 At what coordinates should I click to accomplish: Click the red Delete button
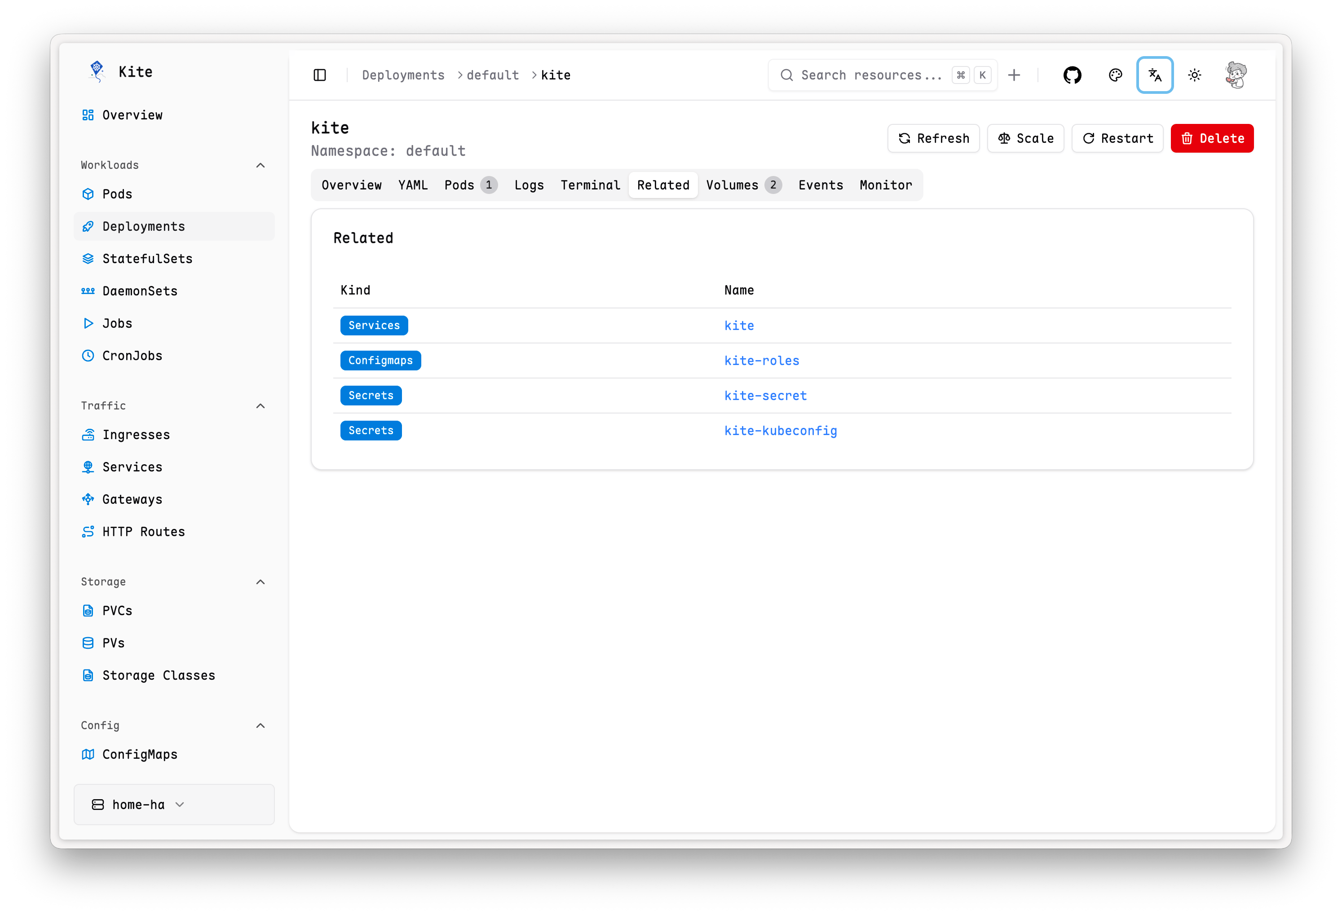click(x=1211, y=139)
